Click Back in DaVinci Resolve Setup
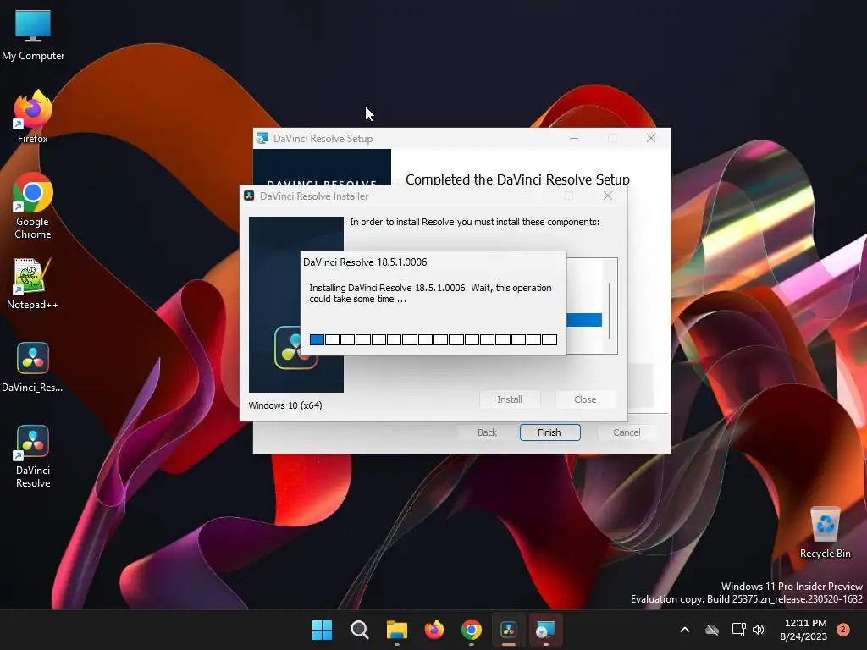 pos(487,432)
